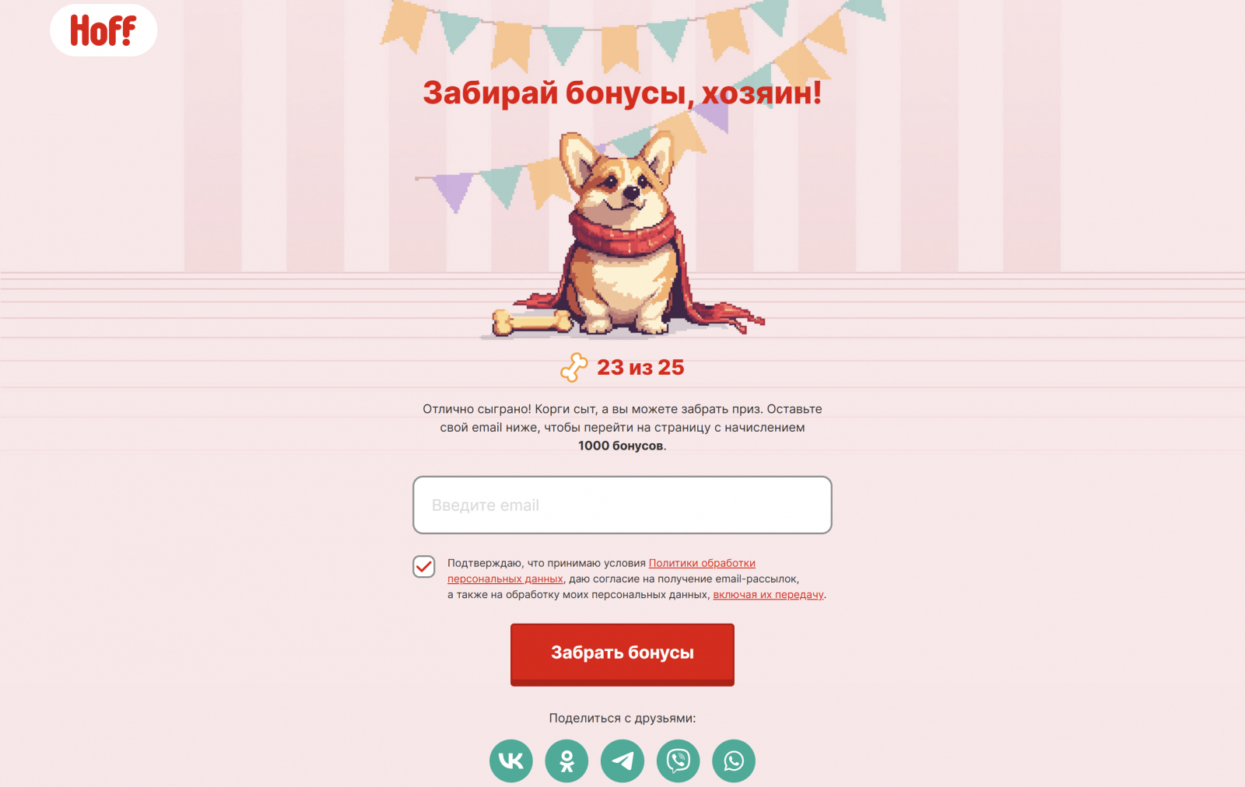
Task: Open the 'включая их передачу' link
Action: [x=768, y=595]
